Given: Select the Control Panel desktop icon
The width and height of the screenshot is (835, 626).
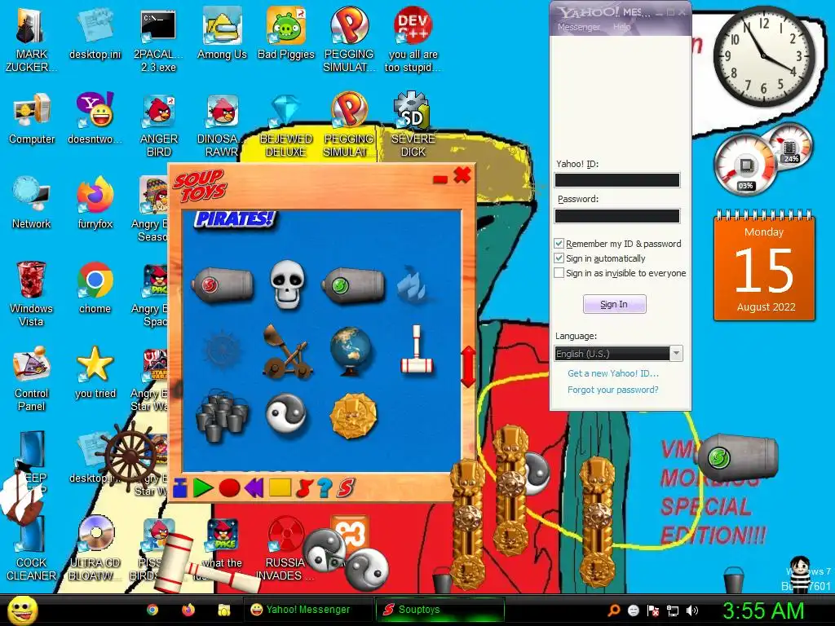Looking at the screenshot, I should 32,378.
